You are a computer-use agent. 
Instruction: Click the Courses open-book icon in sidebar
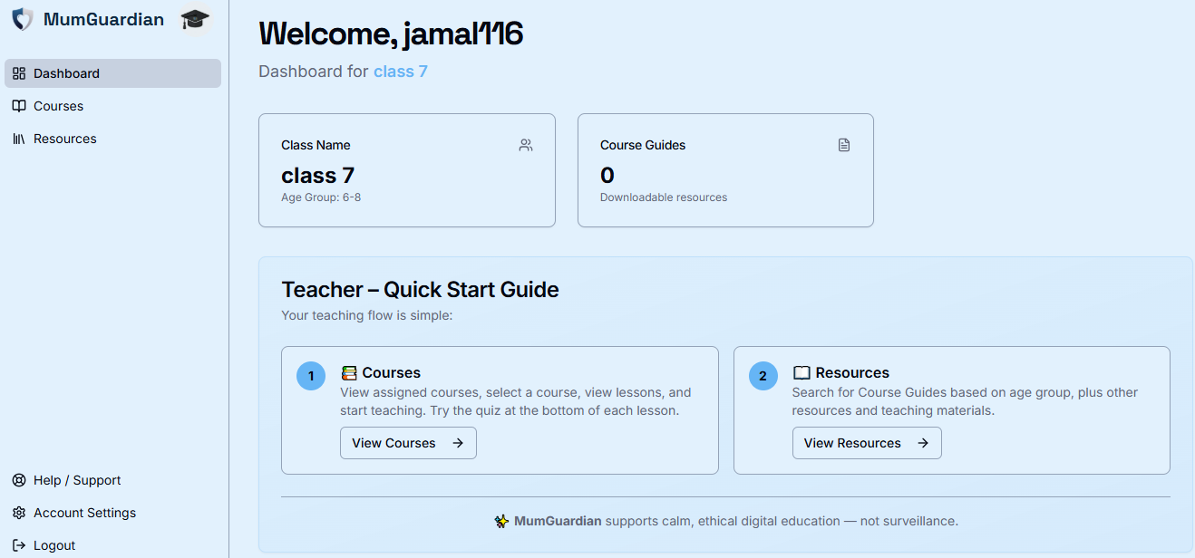(x=19, y=106)
